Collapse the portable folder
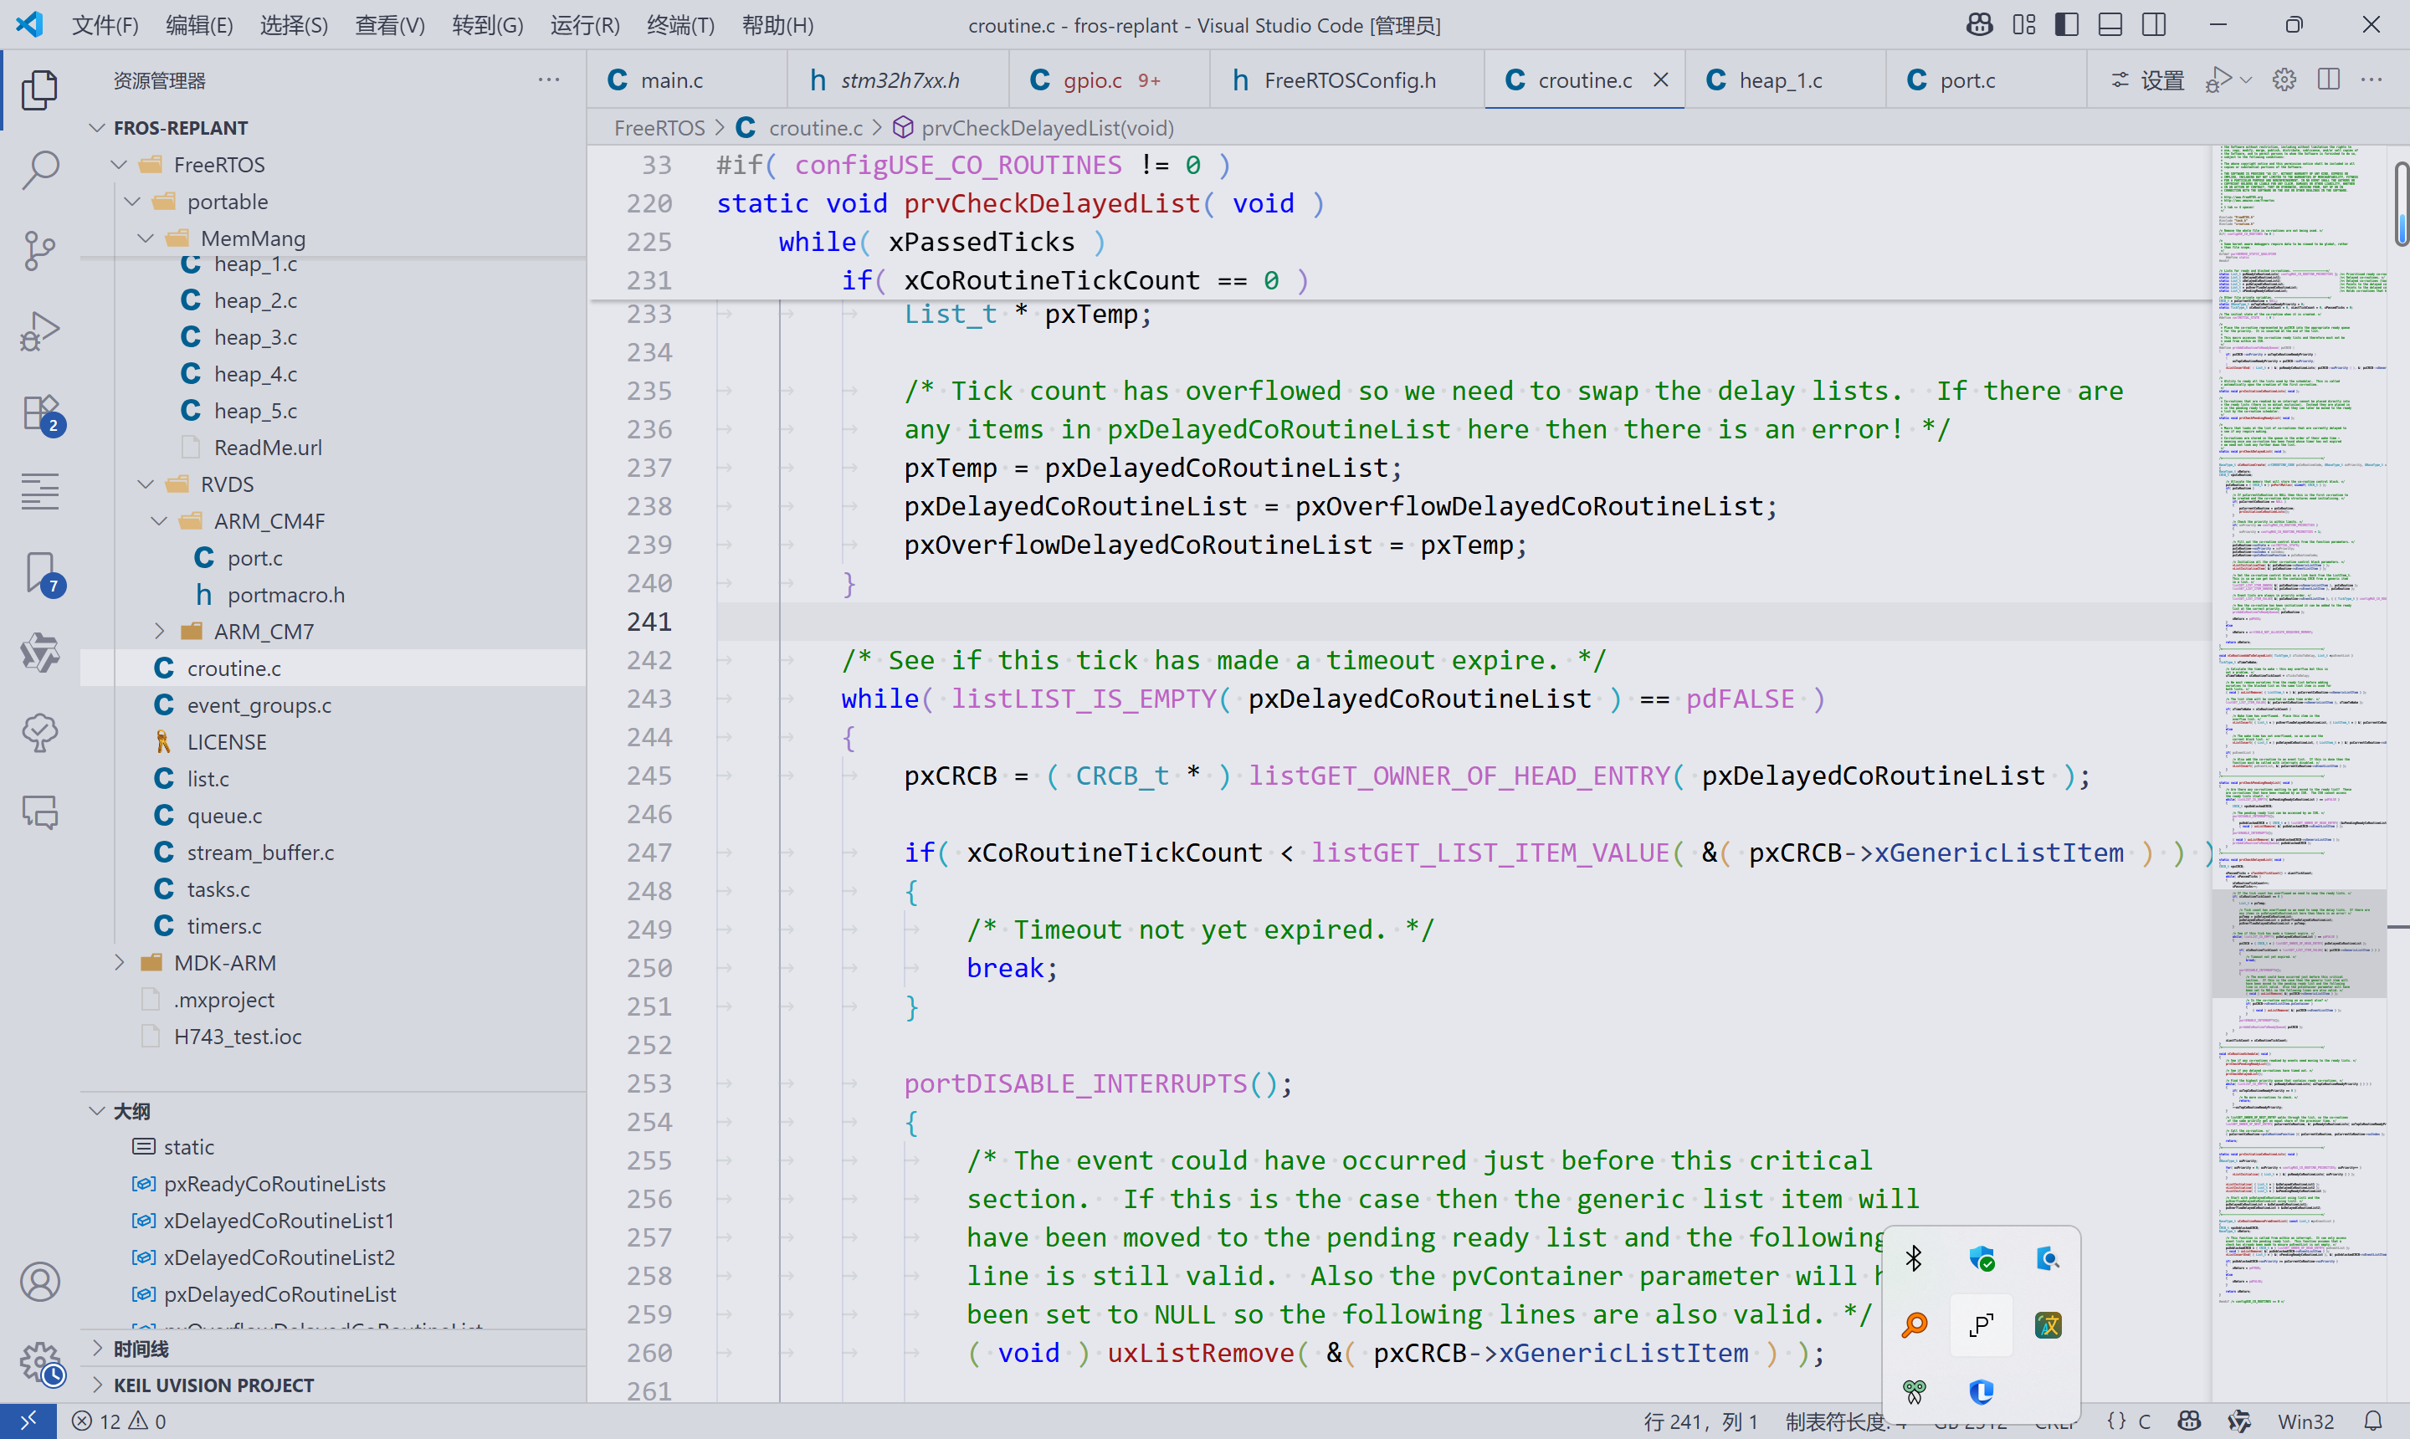The width and height of the screenshot is (2410, 1439). (133, 202)
